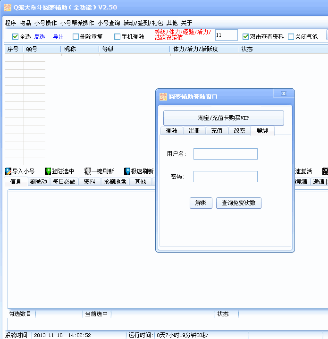
Task: Enable the 删除重复 checkbox
Action: (x=76, y=36)
